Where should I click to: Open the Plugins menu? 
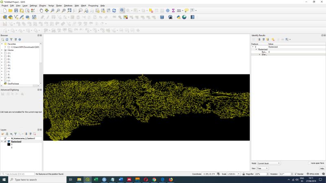[43, 6]
